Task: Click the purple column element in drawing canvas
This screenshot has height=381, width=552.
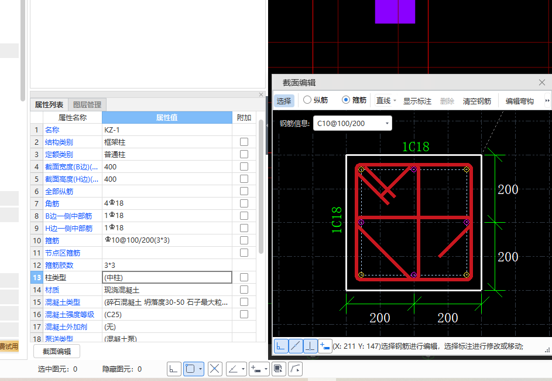Action: tap(395, 12)
